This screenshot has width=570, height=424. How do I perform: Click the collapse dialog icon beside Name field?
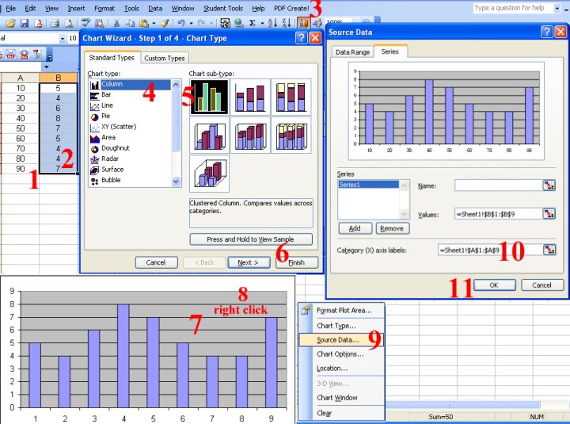point(549,185)
